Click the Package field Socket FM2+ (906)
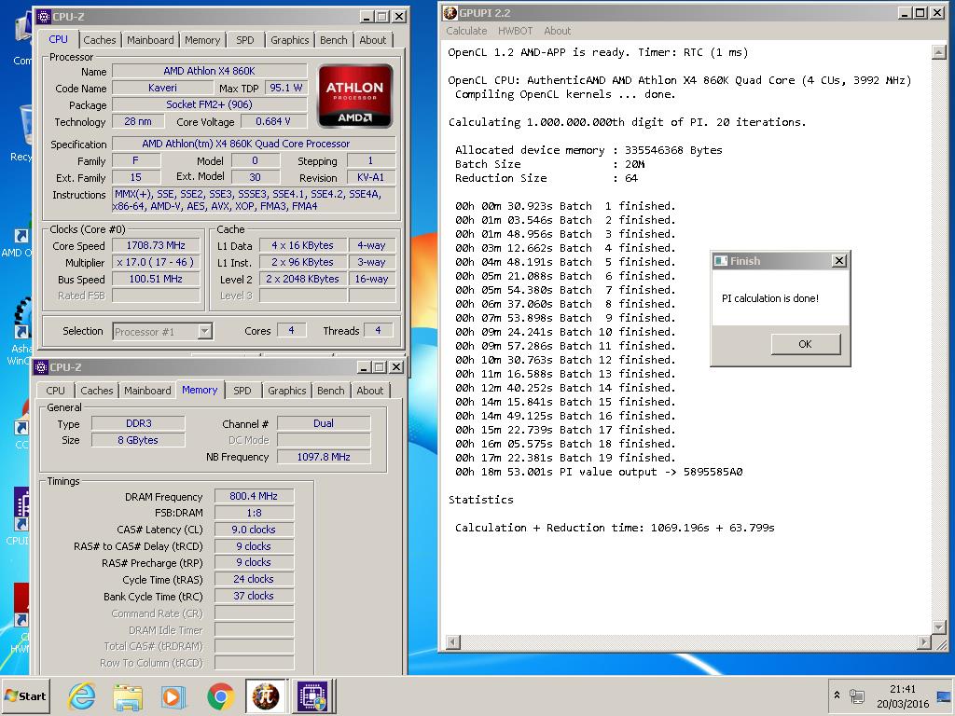The width and height of the screenshot is (955, 716). [x=210, y=104]
